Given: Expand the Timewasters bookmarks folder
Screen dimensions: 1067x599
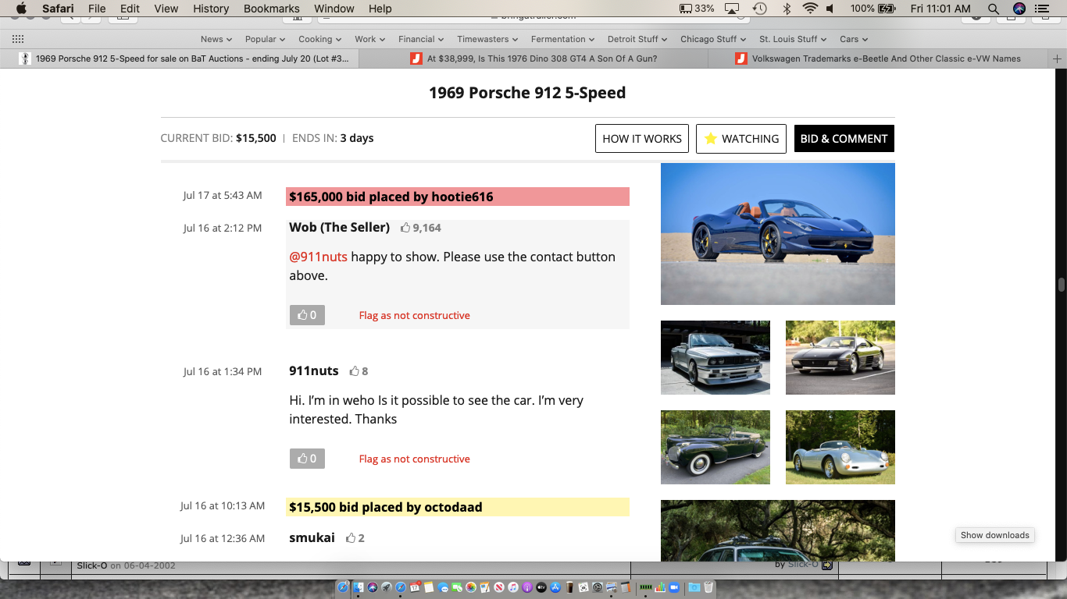Looking at the screenshot, I should 487,39.
